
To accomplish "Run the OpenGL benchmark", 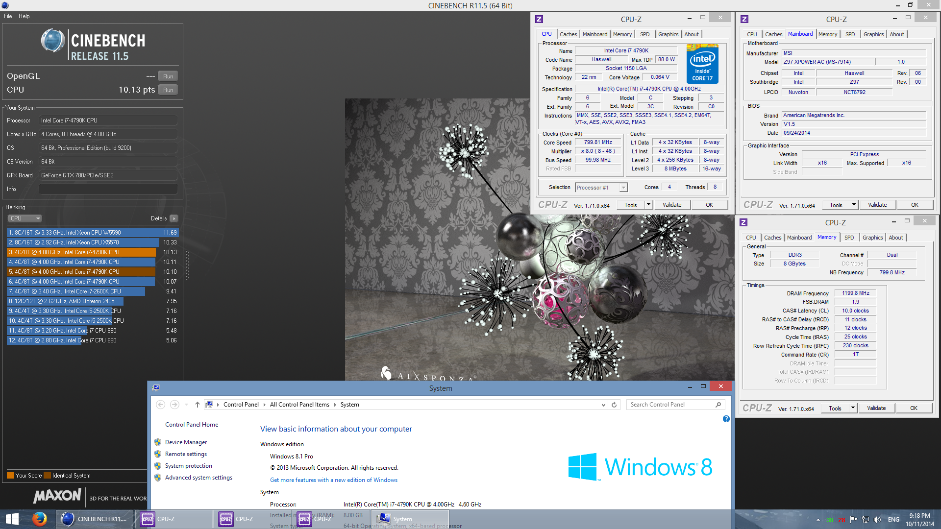I will click(x=168, y=76).
